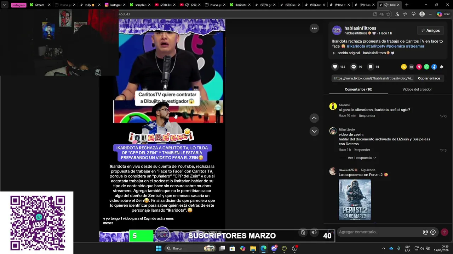Open the tab list dropdown arrow
453x254 pixels.
[x=5, y=5]
